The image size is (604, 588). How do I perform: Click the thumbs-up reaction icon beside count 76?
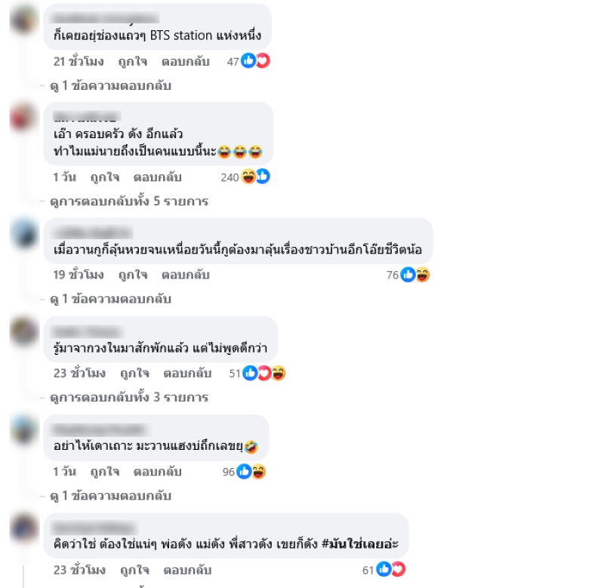pos(408,275)
